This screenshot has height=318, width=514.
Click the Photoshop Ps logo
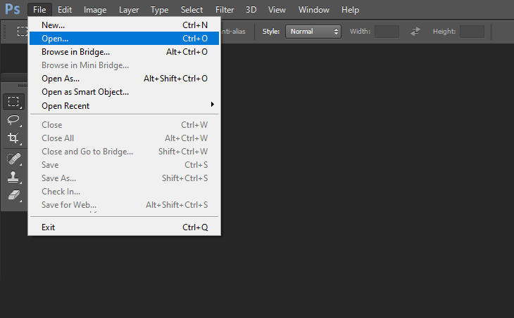point(13,9)
